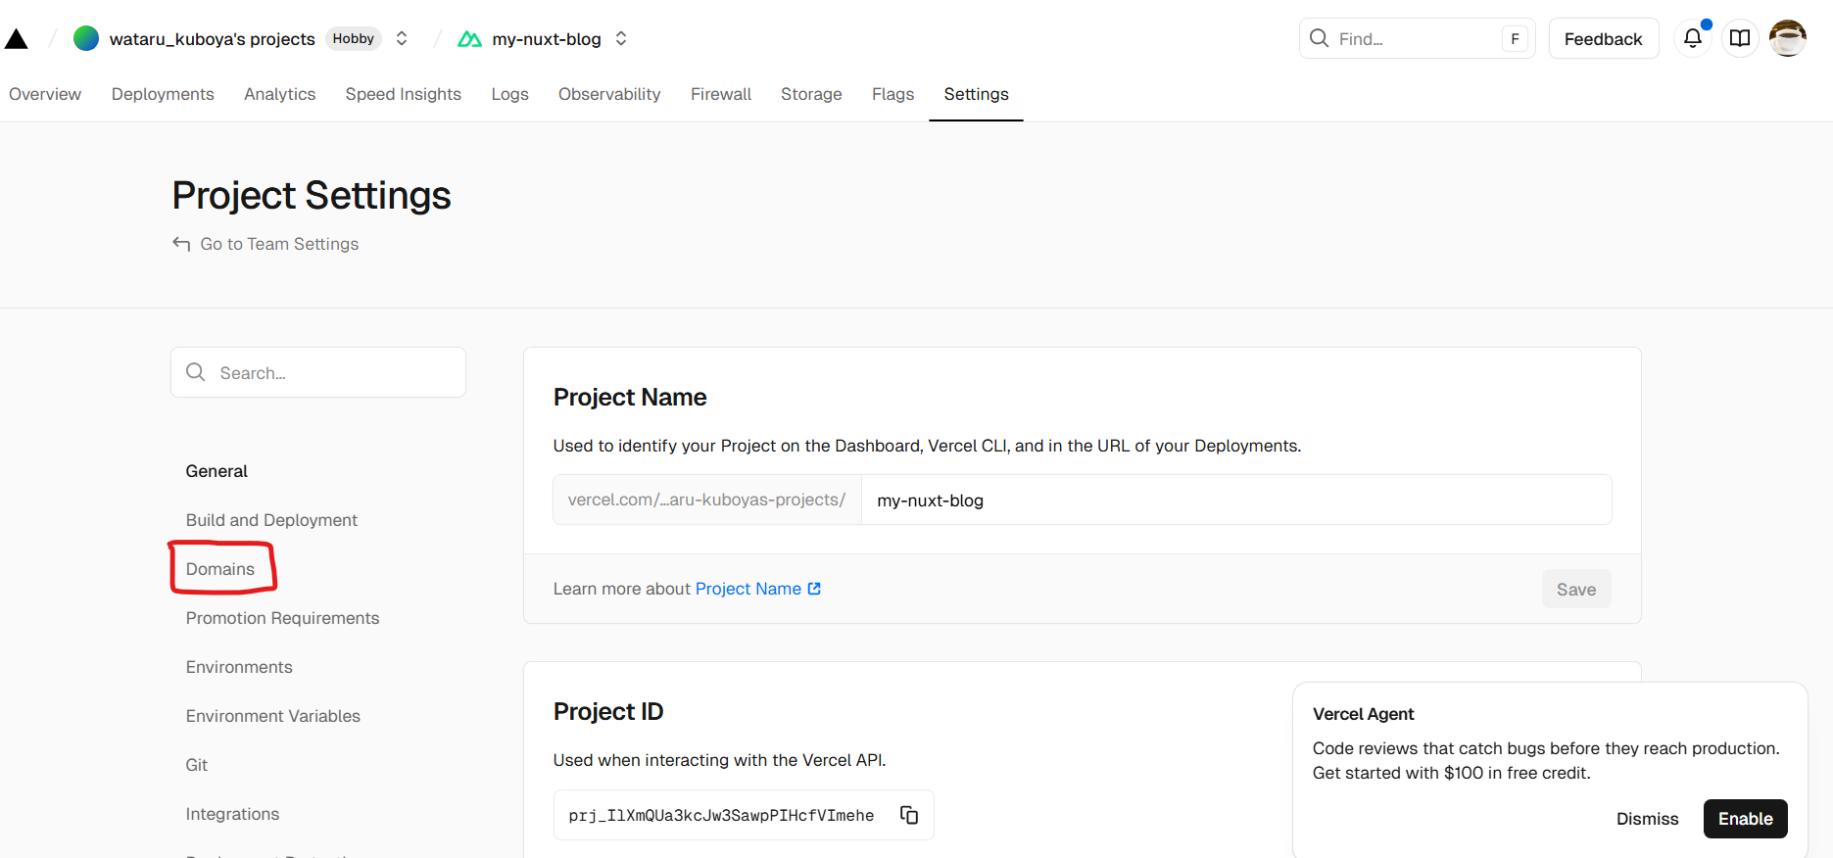Click the project name text field
This screenshot has height=858, width=1833.
coord(1234,500)
